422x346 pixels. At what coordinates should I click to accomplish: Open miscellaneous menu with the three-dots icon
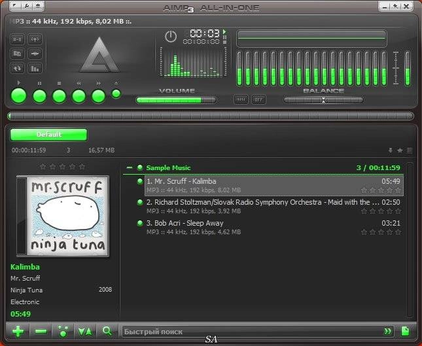(63, 331)
